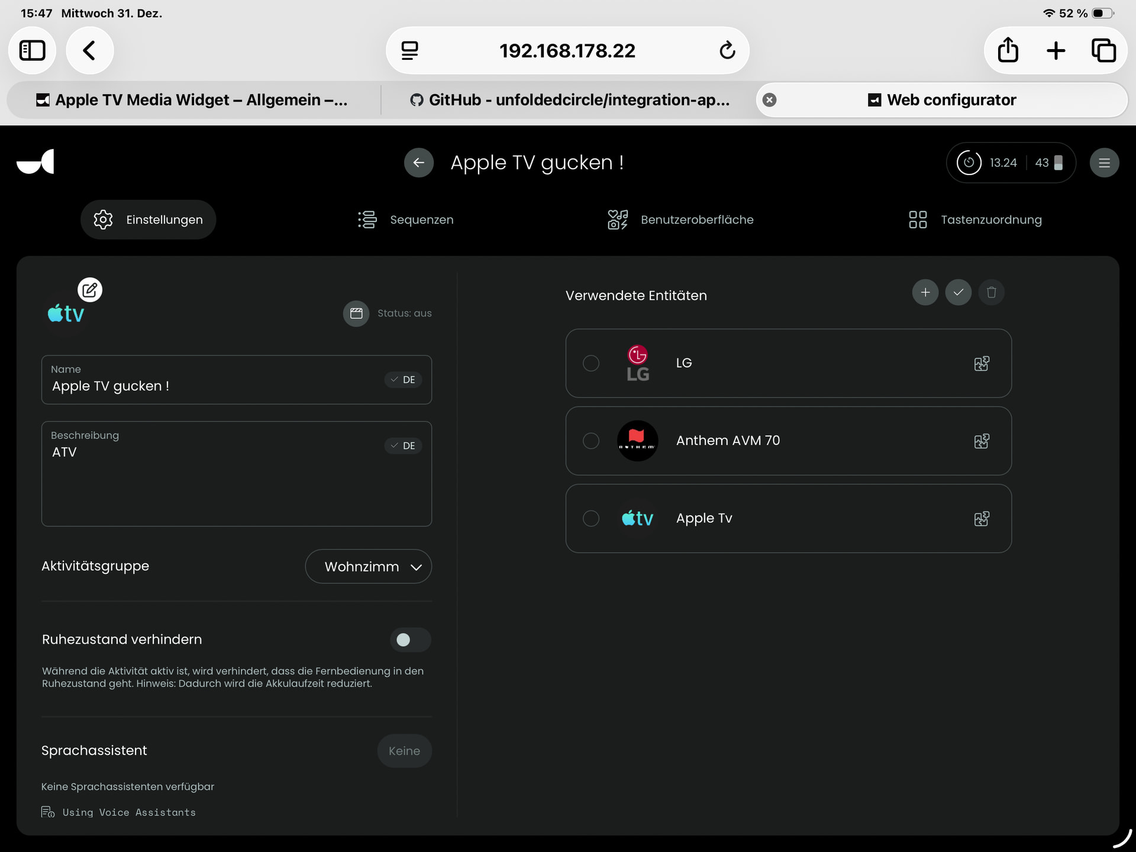Open the DE language selector for Beschreibung
The image size is (1136, 852).
coord(403,446)
